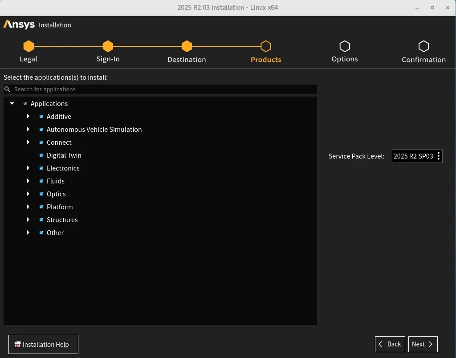This screenshot has width=456, height=358.
Task: Select the Products step label
Action: point(266,59)
